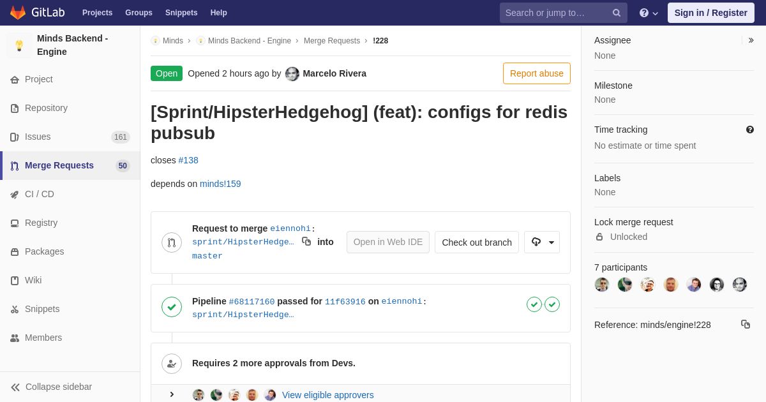Copy the merge request reference icon
The height and width of the screenshot is (402, 766).
coord(746,324)
